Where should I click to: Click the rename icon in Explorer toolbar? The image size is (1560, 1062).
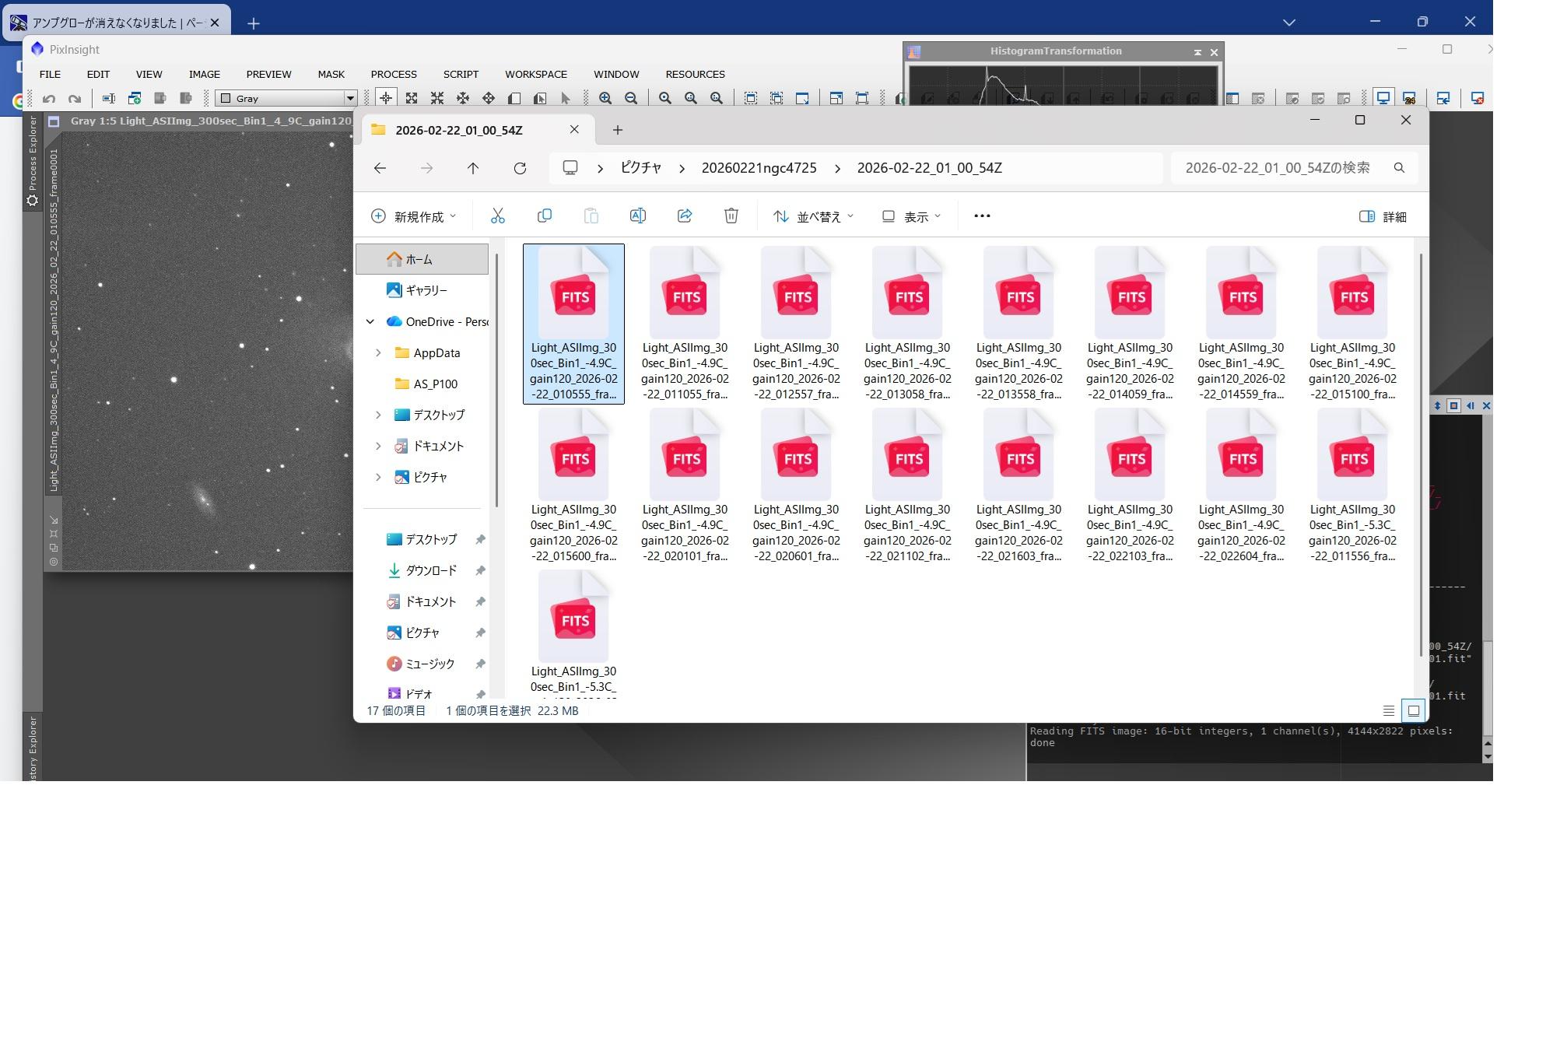(x=637, y=216)
